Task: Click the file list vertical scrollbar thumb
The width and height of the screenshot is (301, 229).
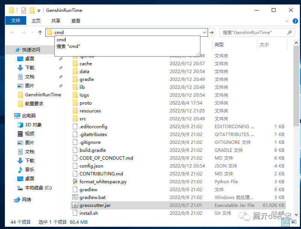Action: (296, 86)
